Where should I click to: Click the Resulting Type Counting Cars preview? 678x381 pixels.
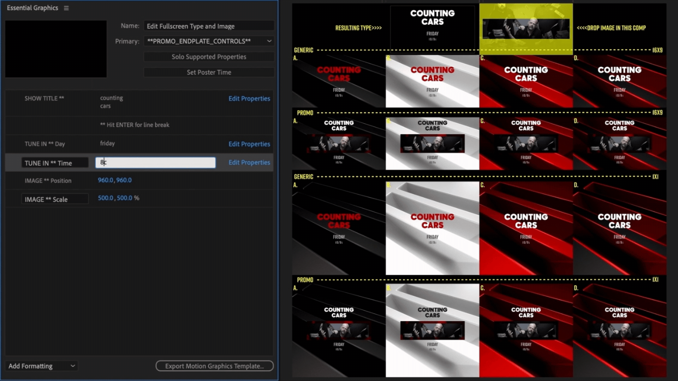[432, 26]
